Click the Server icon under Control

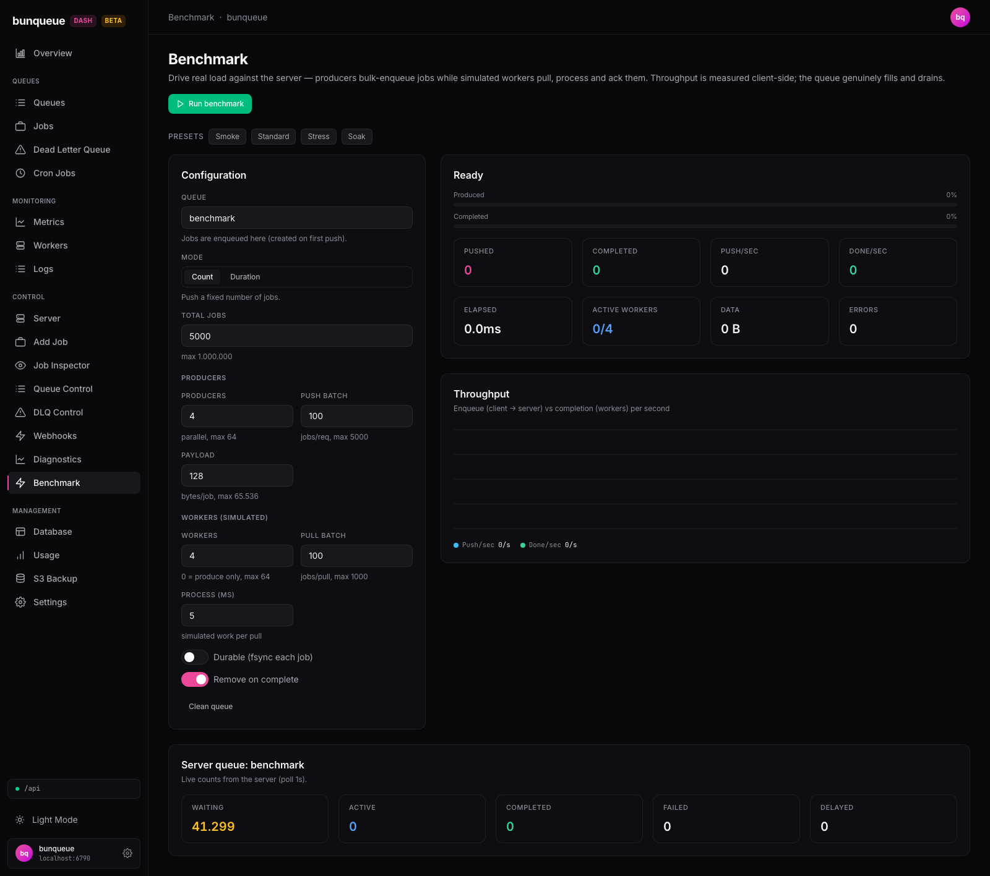(20, 318)
